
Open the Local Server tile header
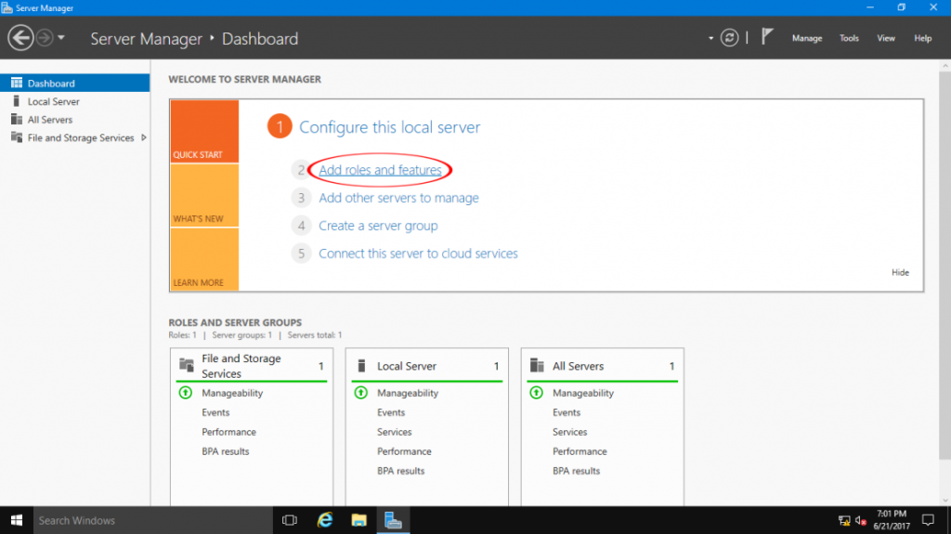click(407, 366)
